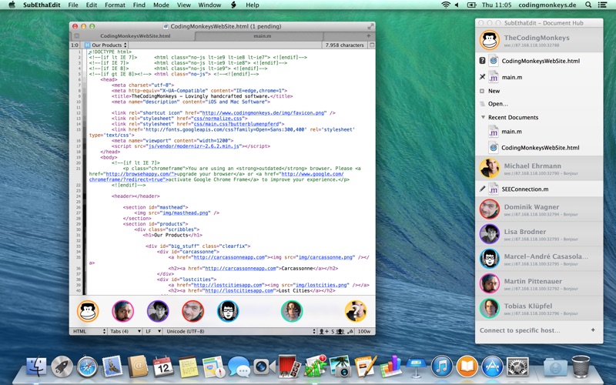Click the Wi-Fi icon in the menu bar
616x385 pixels.
point(446,5)
